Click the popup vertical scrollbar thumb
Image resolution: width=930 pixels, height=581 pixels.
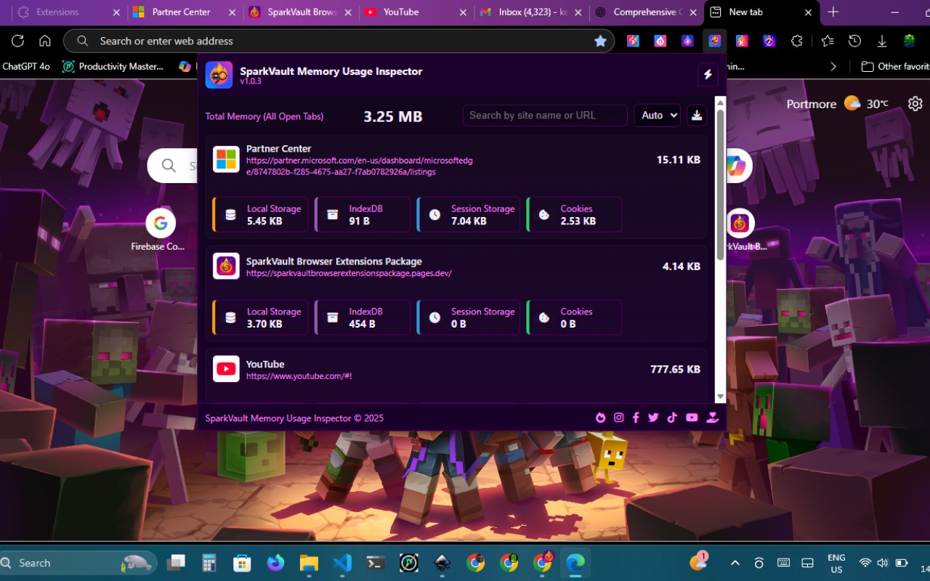720,184
